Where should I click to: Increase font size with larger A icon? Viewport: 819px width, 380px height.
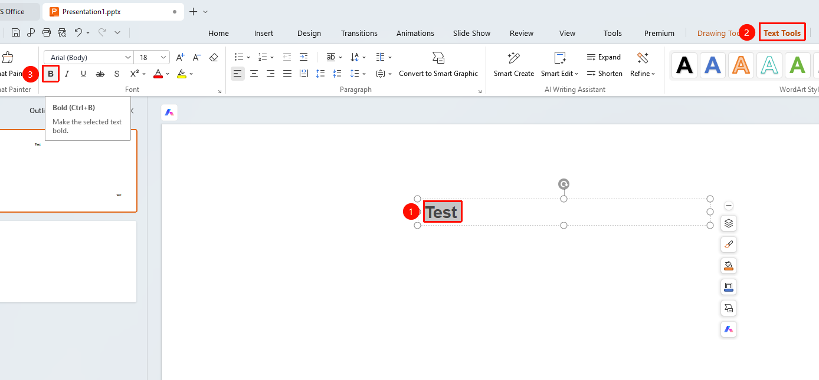pyautogui.click(x=181, y=57)
